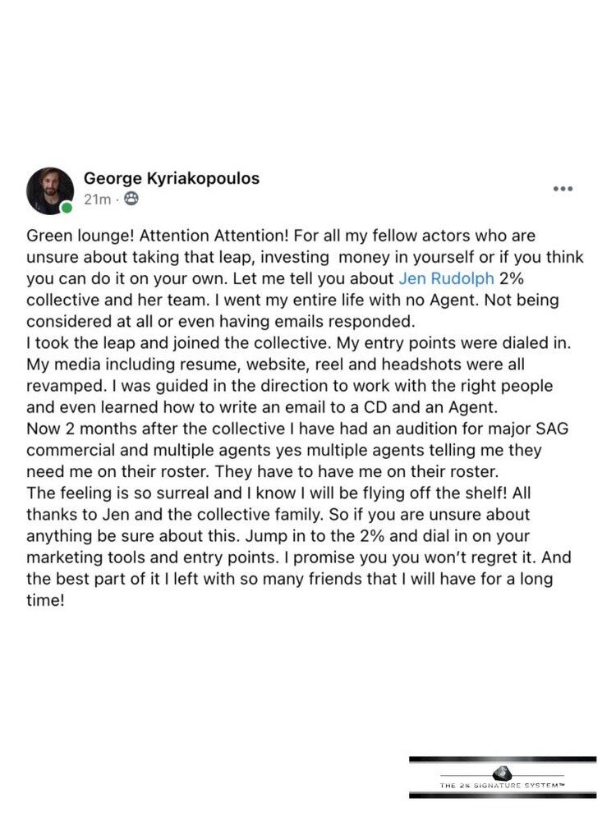Click THE 2% SIGNATURE SYSTEM text
Image resolution: width=616 pixels, height=821 pixels.
click(x=502, y=786)
